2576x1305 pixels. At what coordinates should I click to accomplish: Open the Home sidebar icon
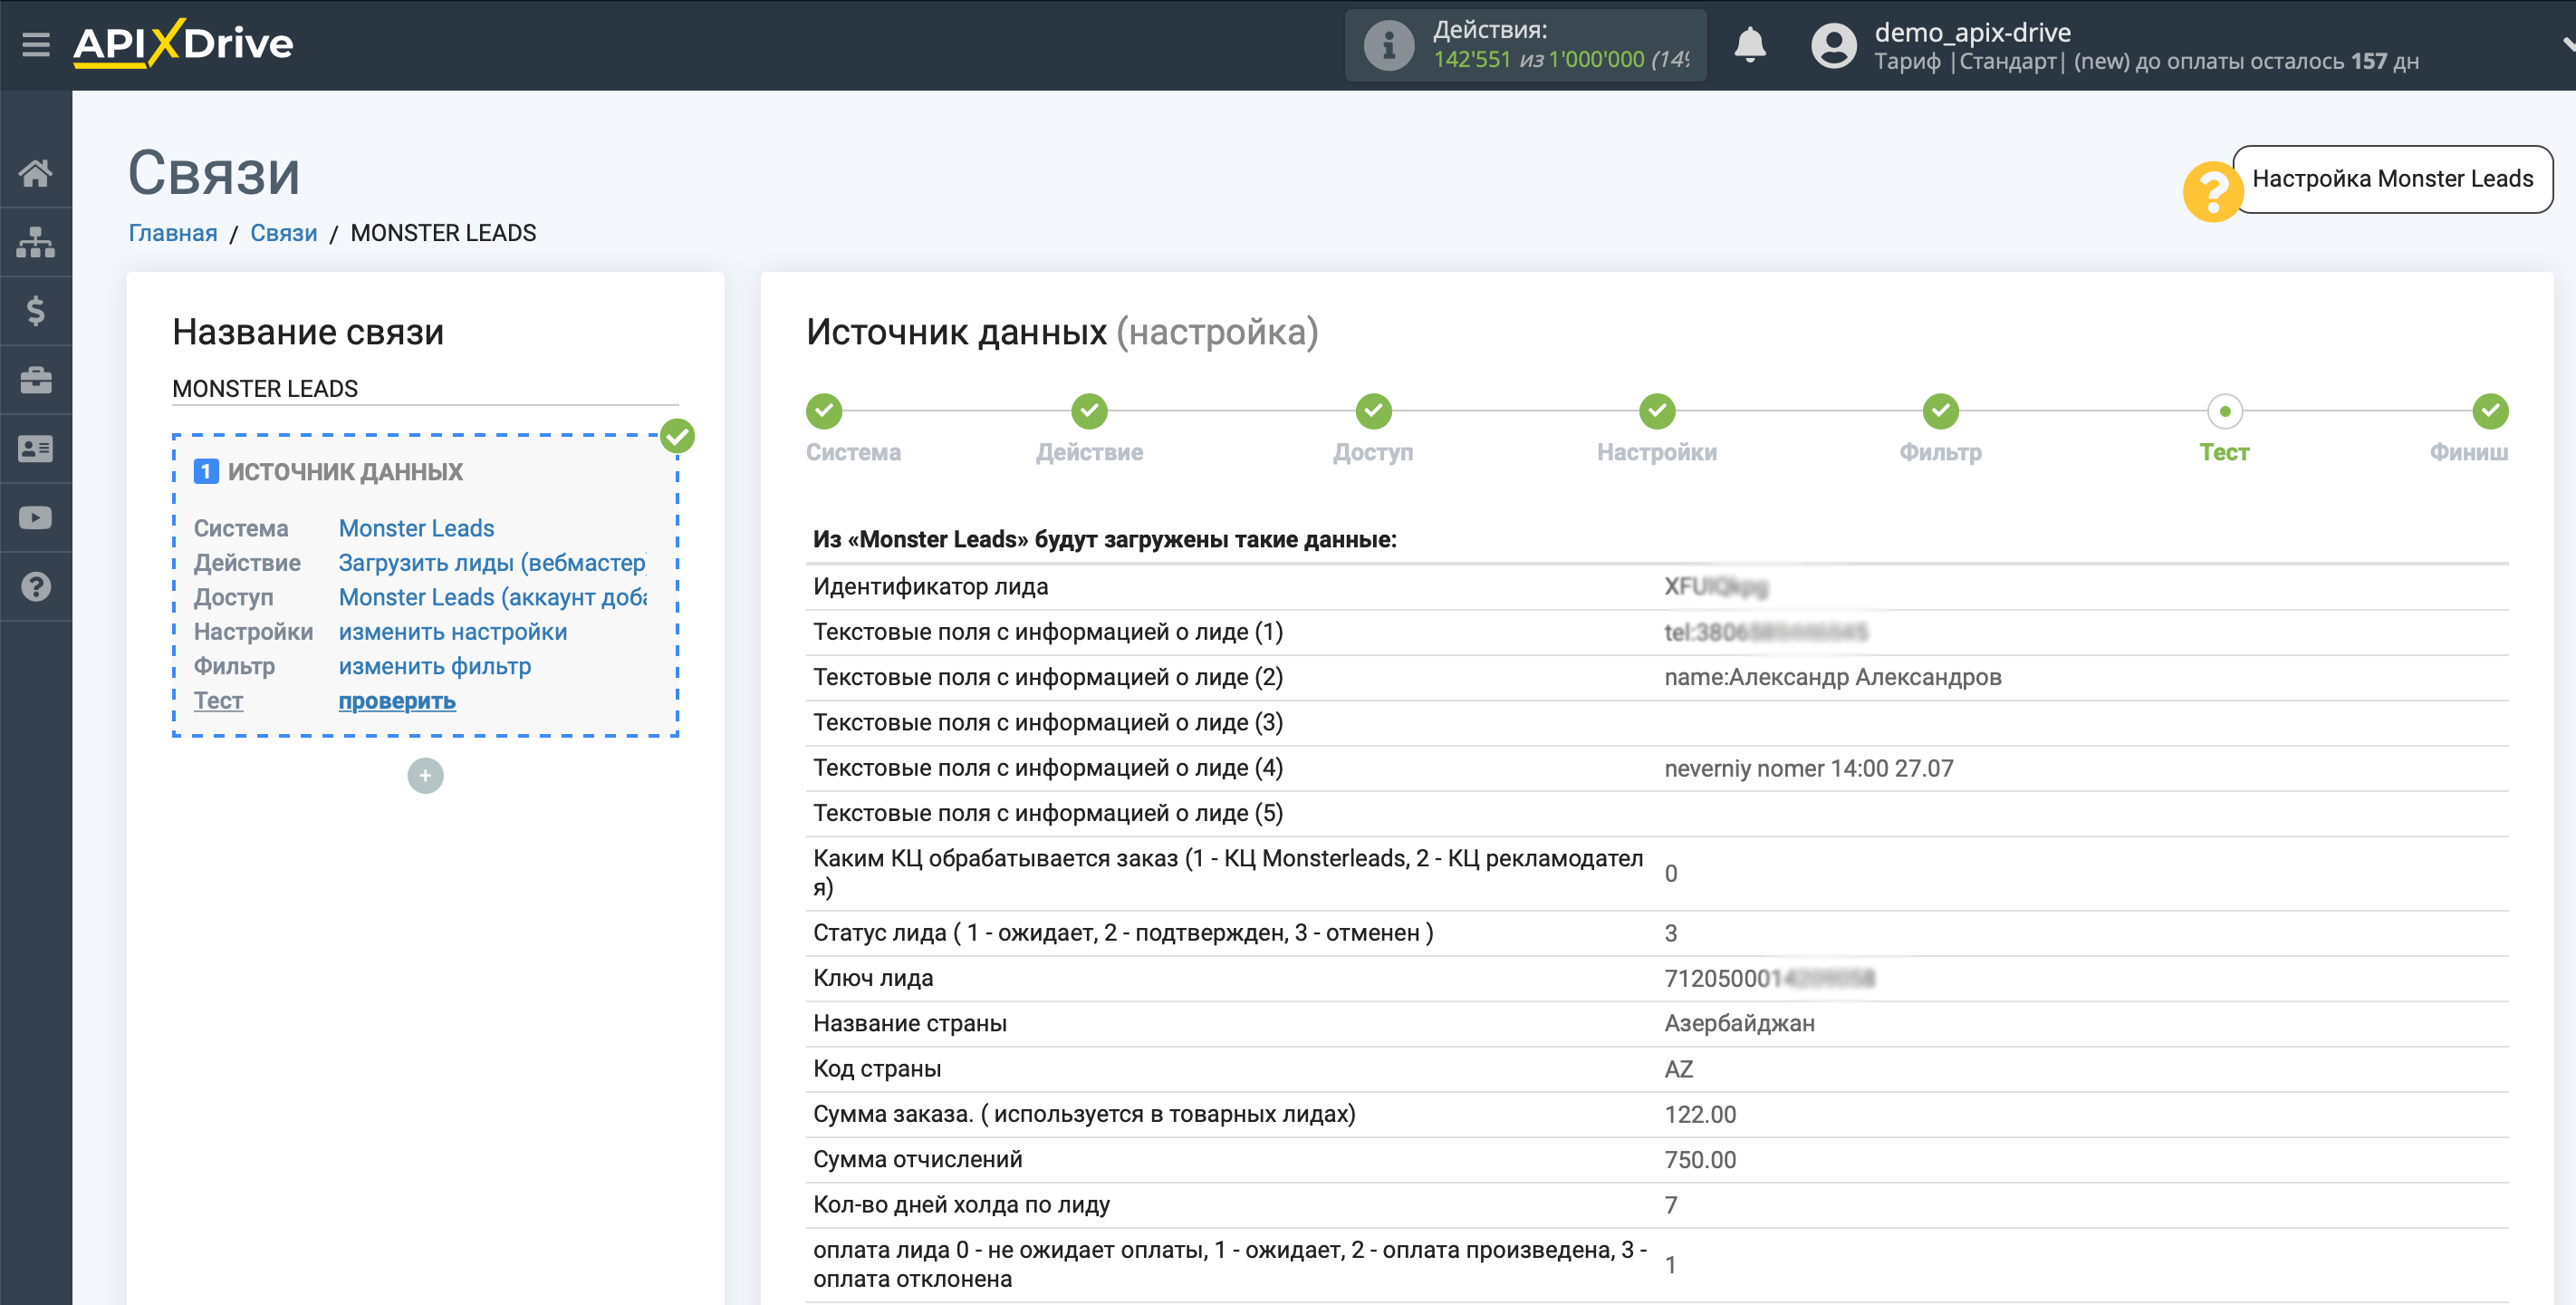coord(36,173)
